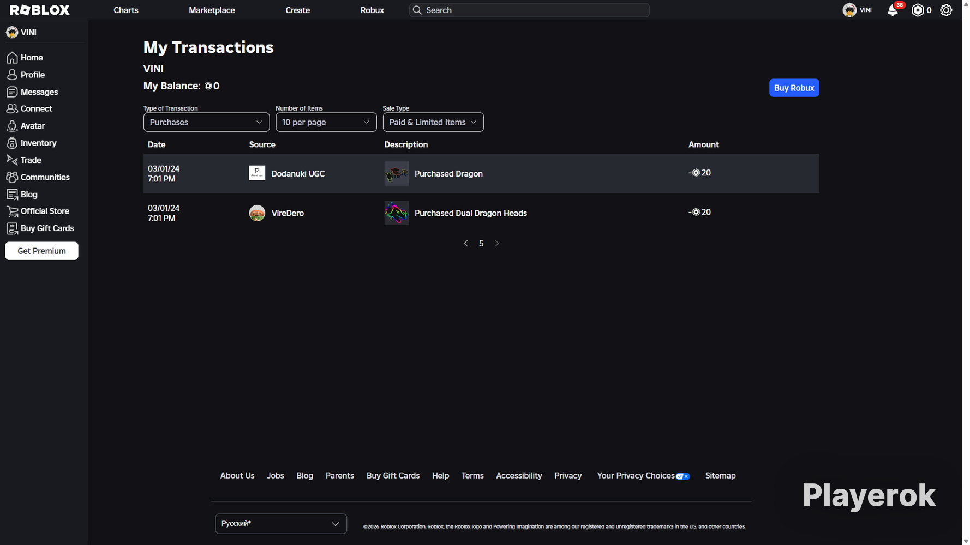Viewport: 970px width, 545px height.
Task: Open the Number of Items dropdown
Action: point(326,122)
